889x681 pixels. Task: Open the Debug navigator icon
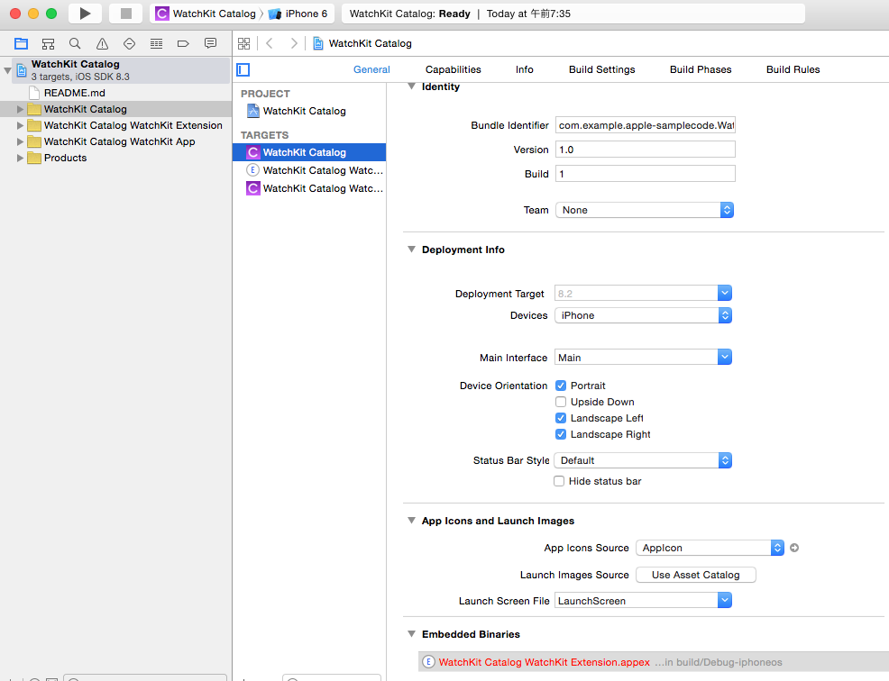157,43
